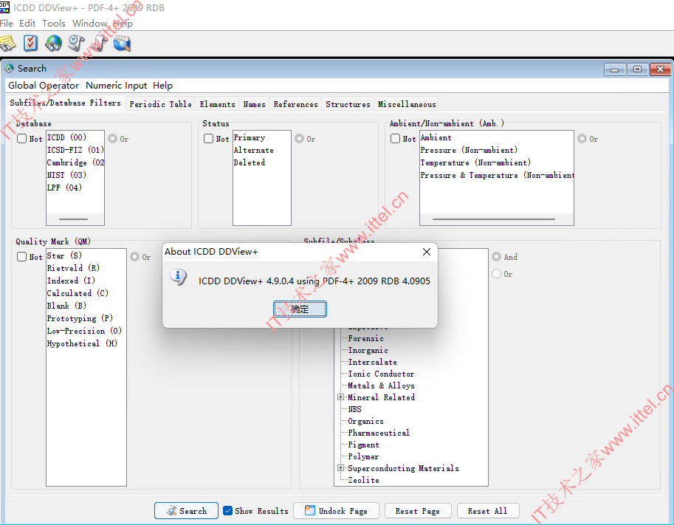
Task: Select "Calculated (C)" quality mark
Action: (x=78, y=293)
